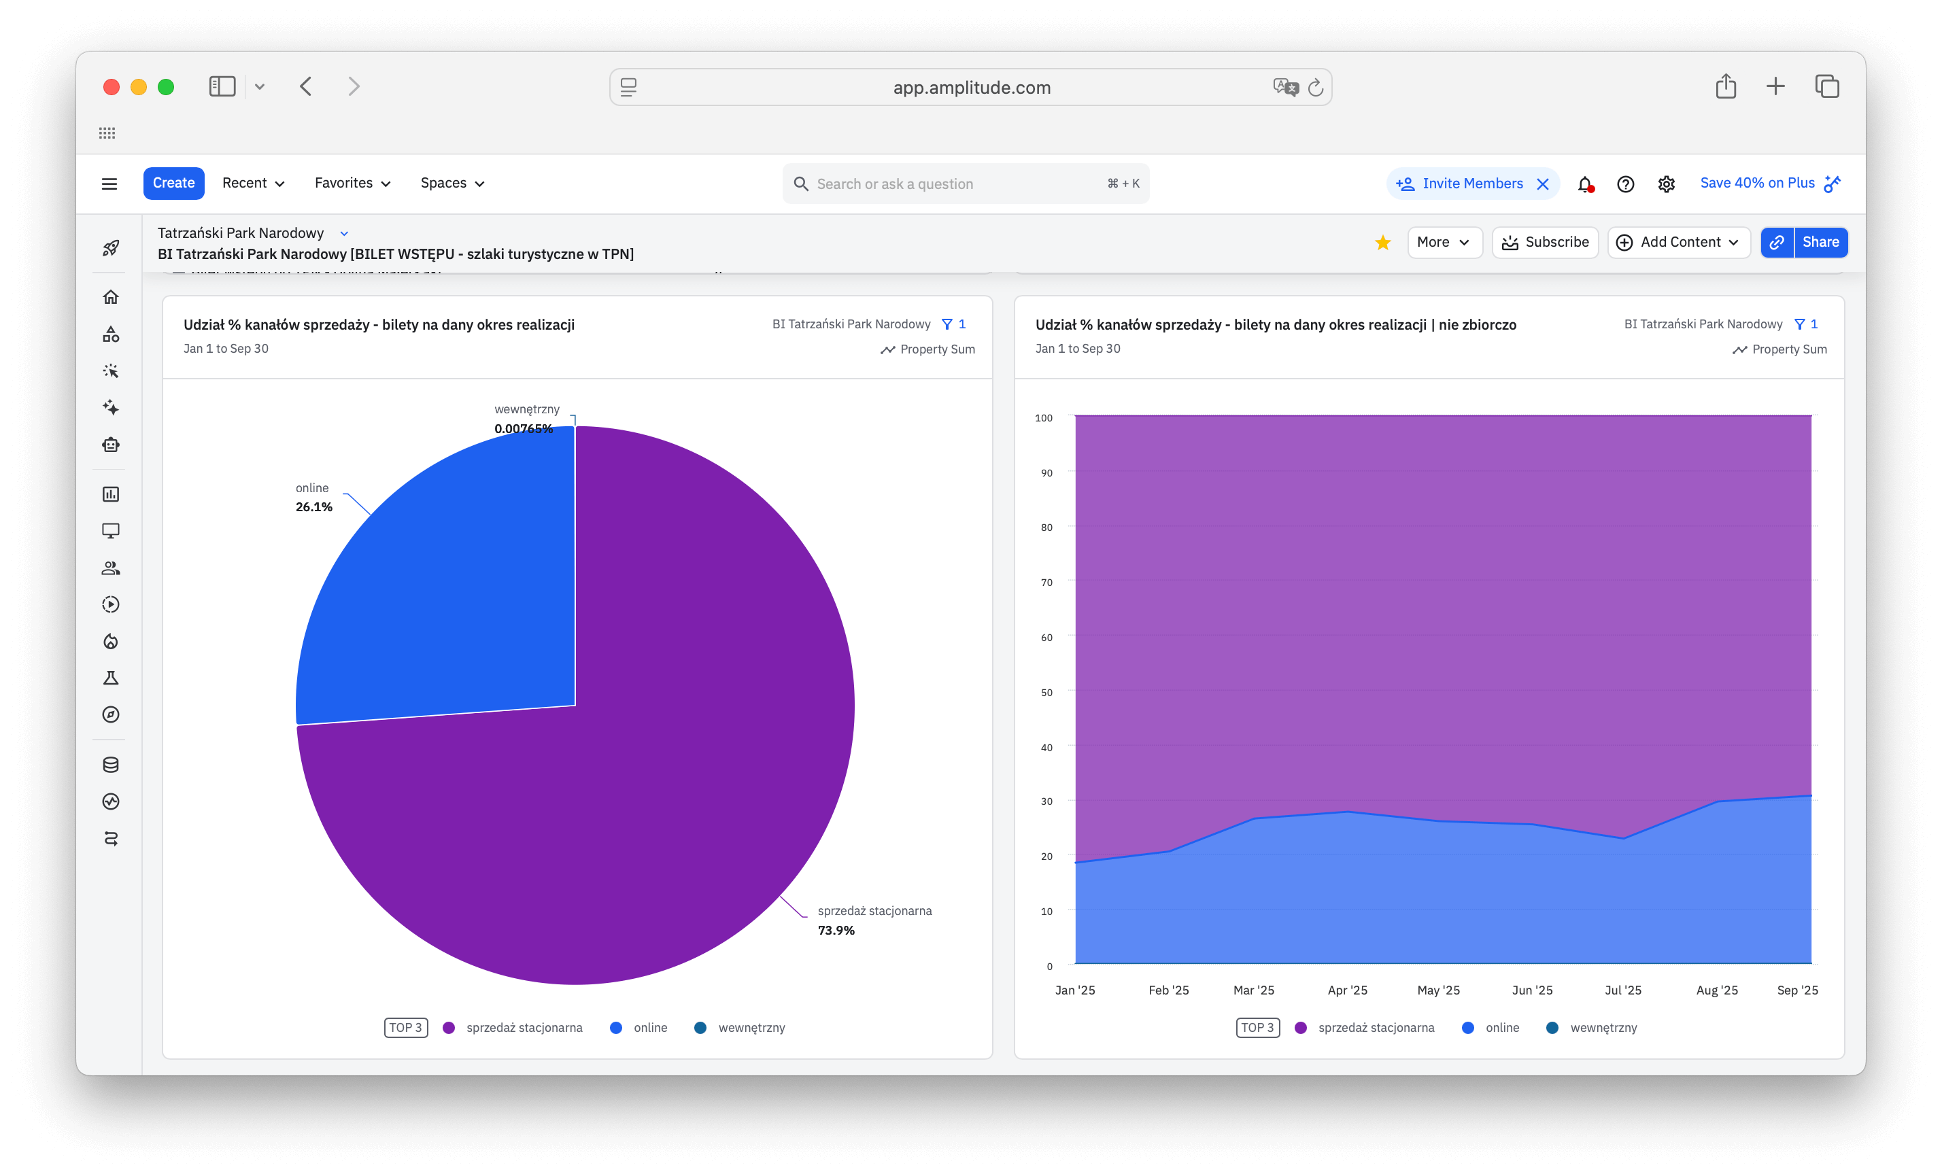Open settings gear icon in header
This screenshot has width=1942, height=1176.
click(1665, 184)
